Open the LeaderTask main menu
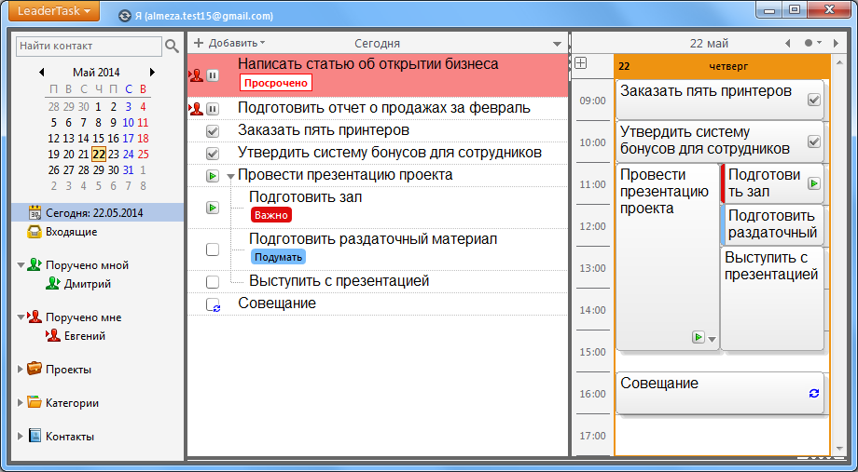Screen dimensions: 858x472 (x=53, y=11)
